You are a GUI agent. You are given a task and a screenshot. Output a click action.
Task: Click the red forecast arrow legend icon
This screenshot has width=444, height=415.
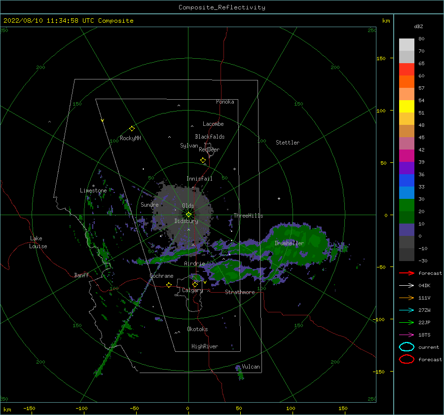point(407,273)
